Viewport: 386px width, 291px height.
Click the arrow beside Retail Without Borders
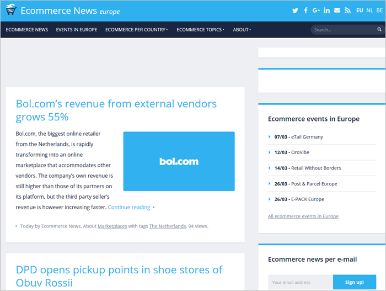click(269, 168)
